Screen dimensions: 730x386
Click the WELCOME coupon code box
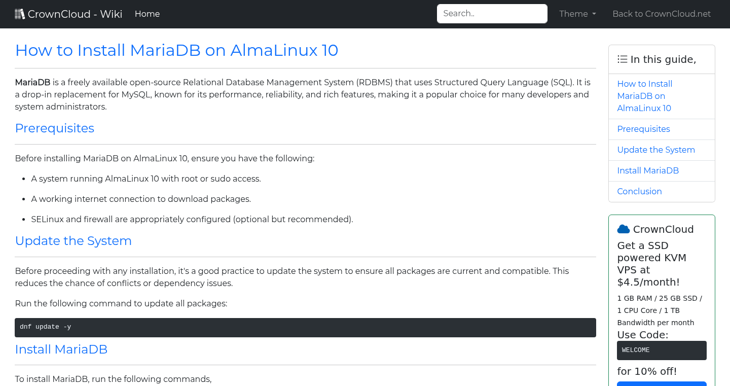click(x=662, y=350)
